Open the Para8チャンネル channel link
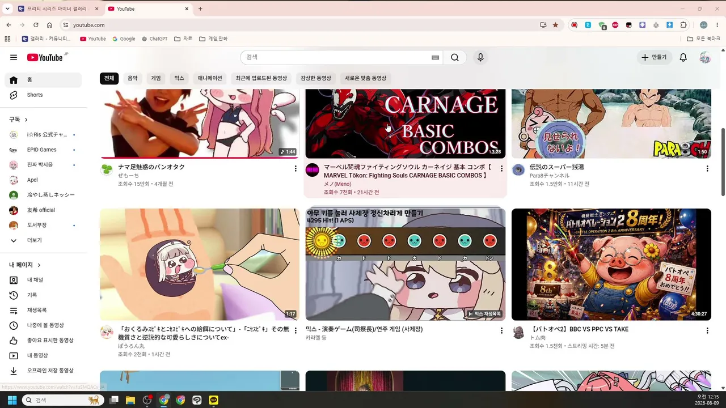 pyautogui.click(x=550, y=176)
